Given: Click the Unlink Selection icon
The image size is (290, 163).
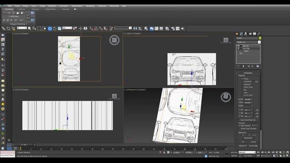Looking at the screenshot, I should coord(8,29).
